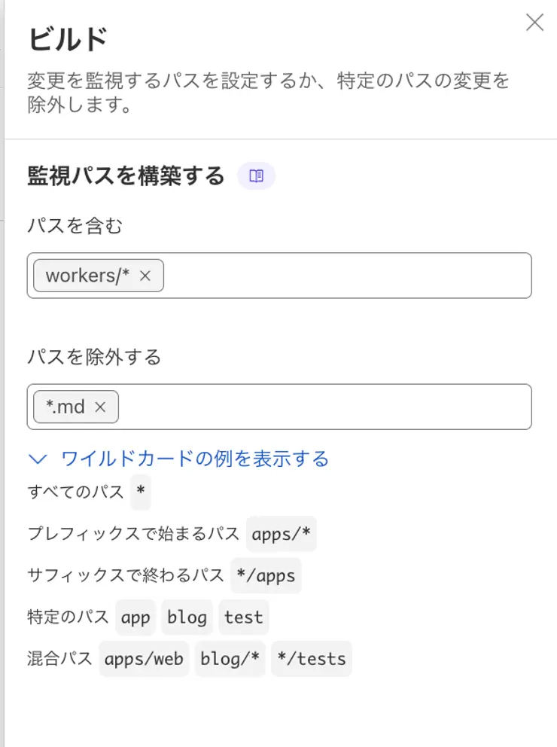Click the app specific path example
The image size is (557, 747).
click(x=135, y=617)
